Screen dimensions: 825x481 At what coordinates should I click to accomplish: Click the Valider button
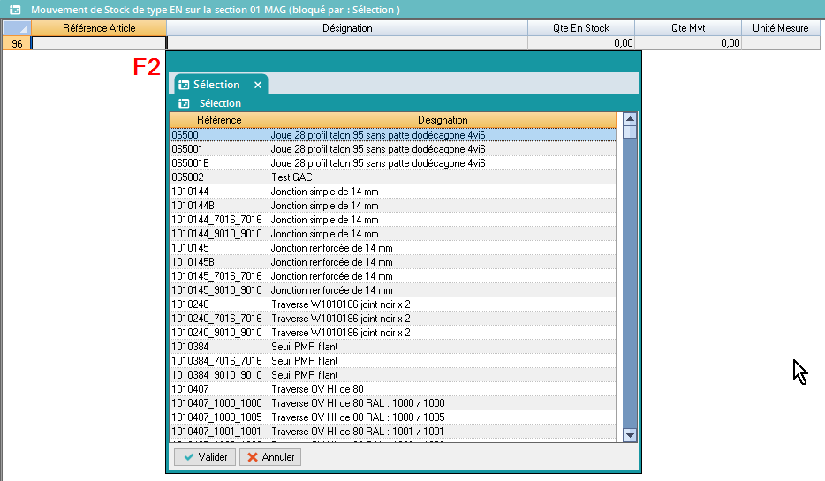point(204,457)
